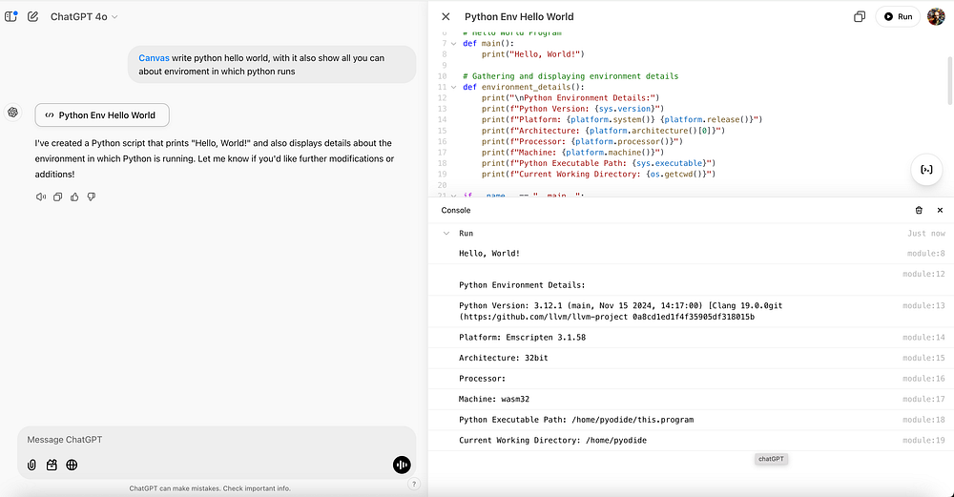The height and width of the screenshot is (497, 954).
Task: Run the Python code
Action: point(898,17)
